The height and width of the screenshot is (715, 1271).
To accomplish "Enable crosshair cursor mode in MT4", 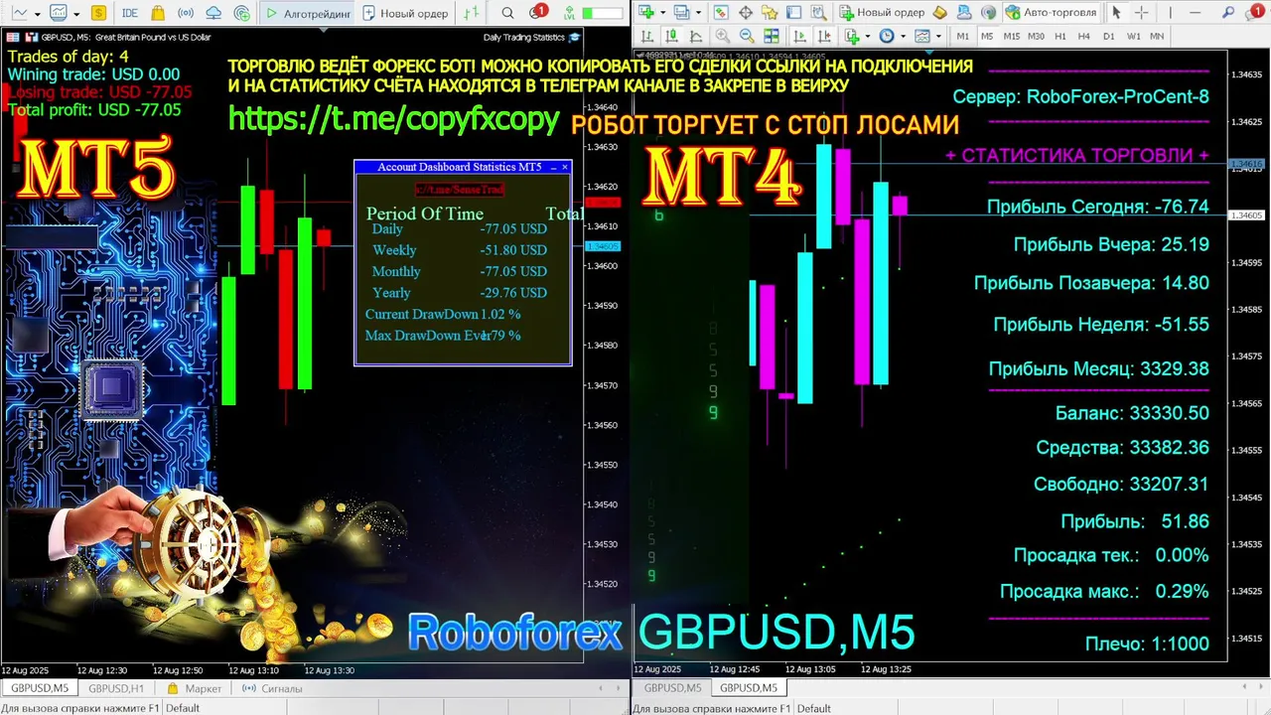I will click(1141, 12).
